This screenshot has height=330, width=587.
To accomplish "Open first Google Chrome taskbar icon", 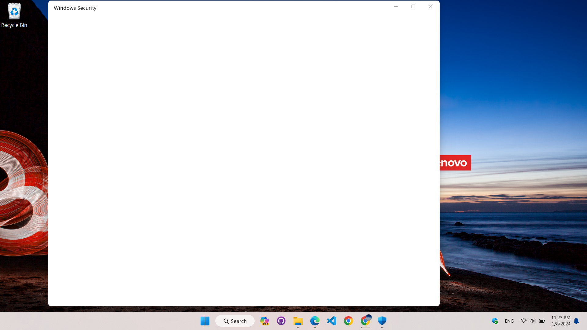I will [x=349, y=321].
